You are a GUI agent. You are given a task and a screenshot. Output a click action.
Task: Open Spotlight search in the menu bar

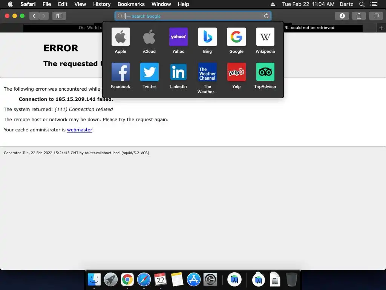[361, 4]
